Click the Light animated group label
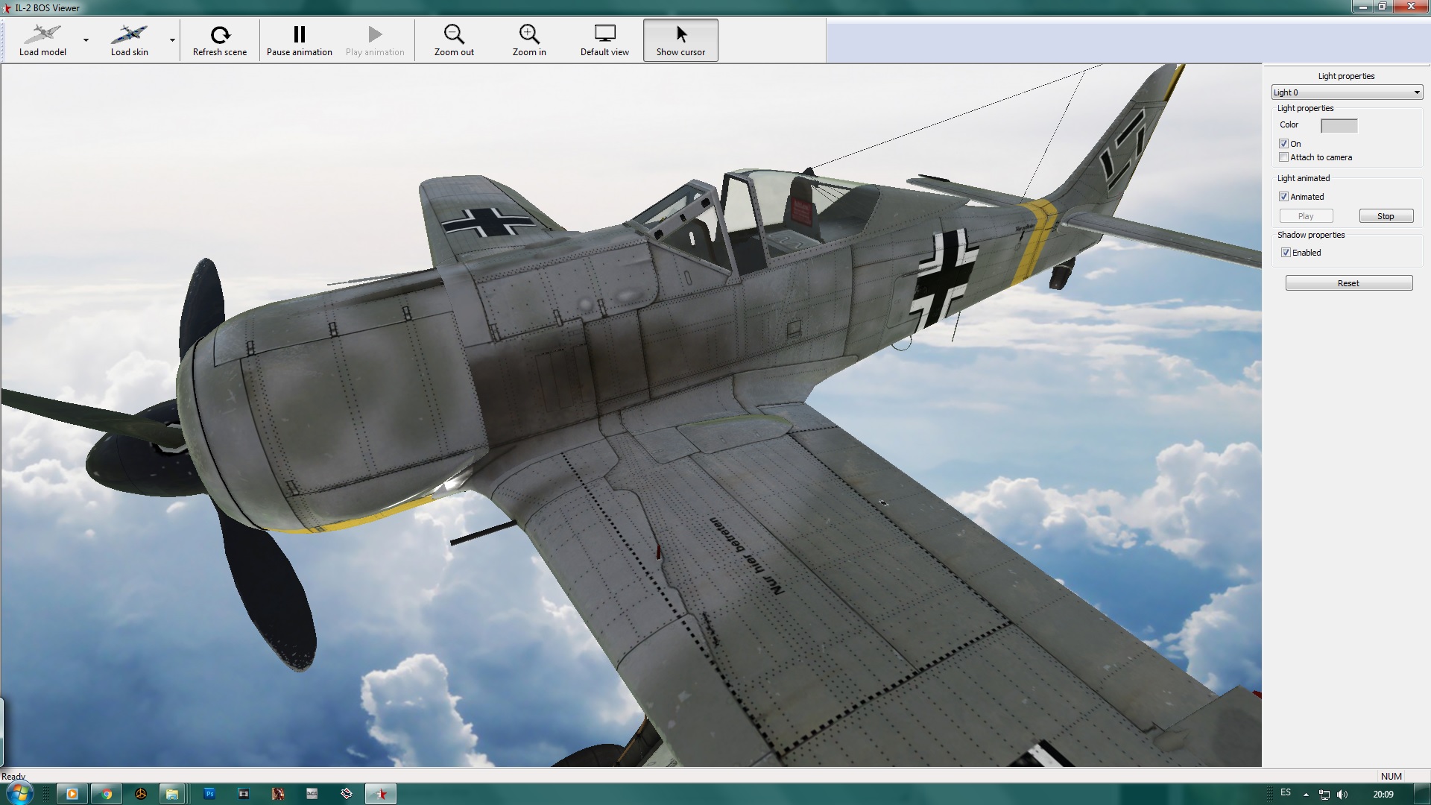 (x=1304, y=178)
